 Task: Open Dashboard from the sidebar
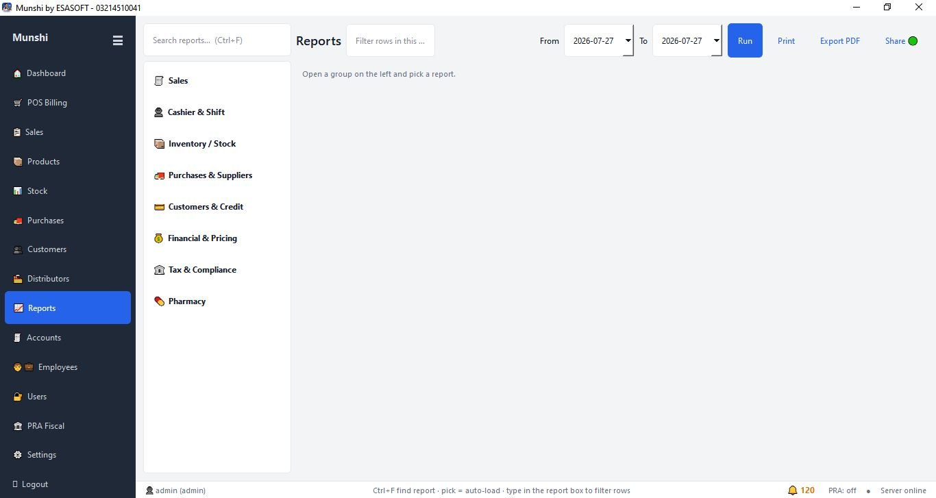(68, 73)
